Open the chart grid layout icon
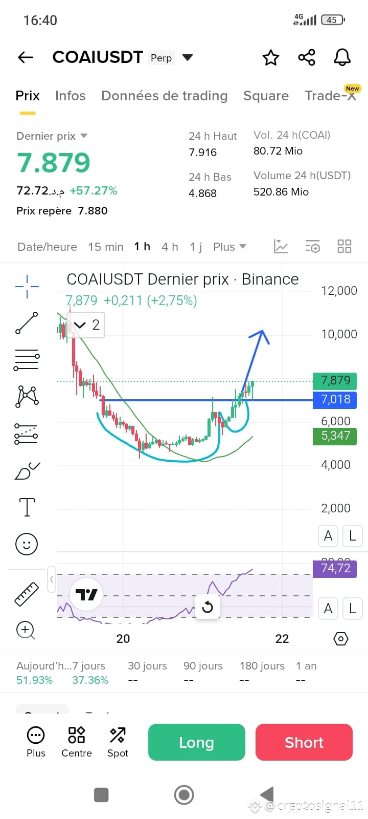This screenshot has width=368, height=819. 344,247
